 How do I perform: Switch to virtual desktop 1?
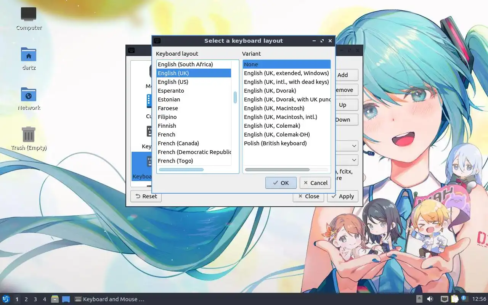17,299
